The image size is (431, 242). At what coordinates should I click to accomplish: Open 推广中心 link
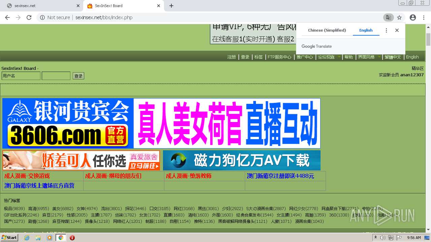click(x=305, y=57)
